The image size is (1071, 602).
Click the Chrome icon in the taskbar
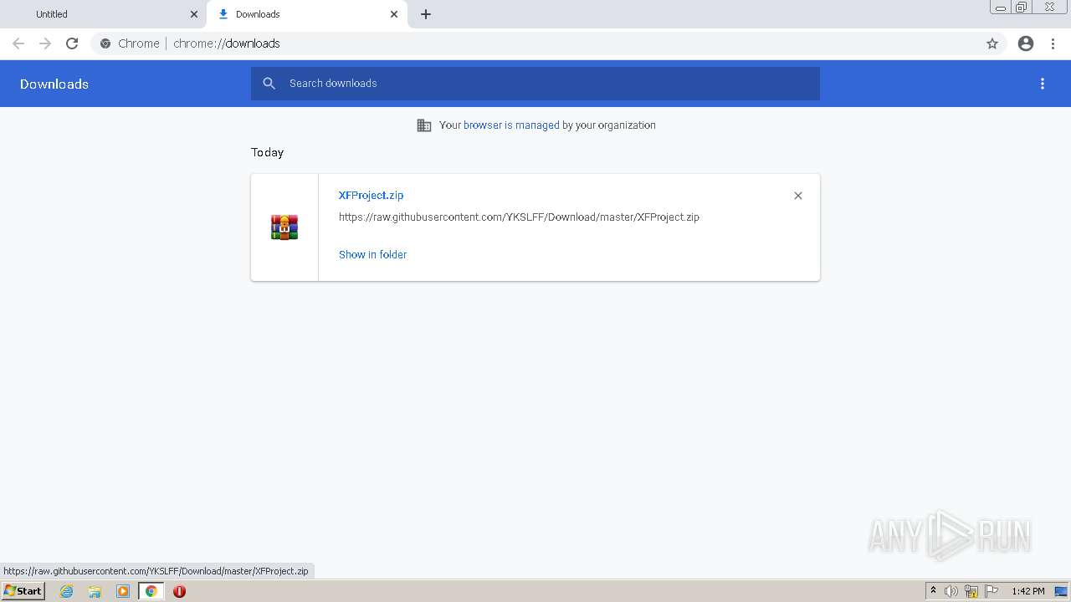coord(151,591)
